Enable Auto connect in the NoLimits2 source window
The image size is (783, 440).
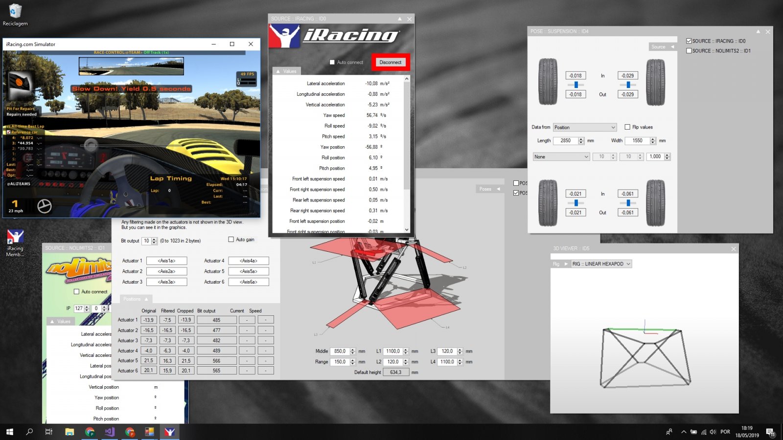[76, 291]
